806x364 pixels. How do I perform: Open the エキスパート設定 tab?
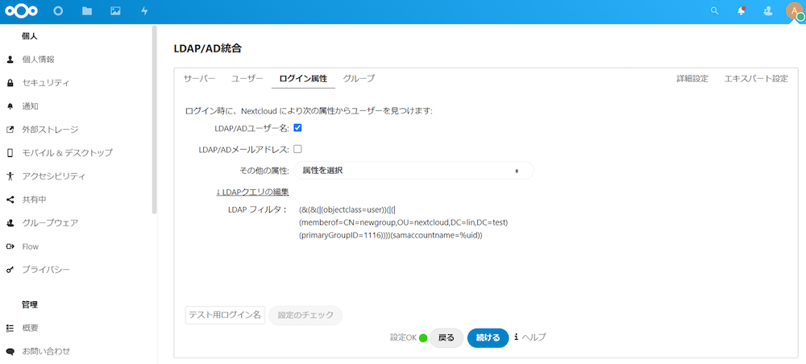[756, 79]
